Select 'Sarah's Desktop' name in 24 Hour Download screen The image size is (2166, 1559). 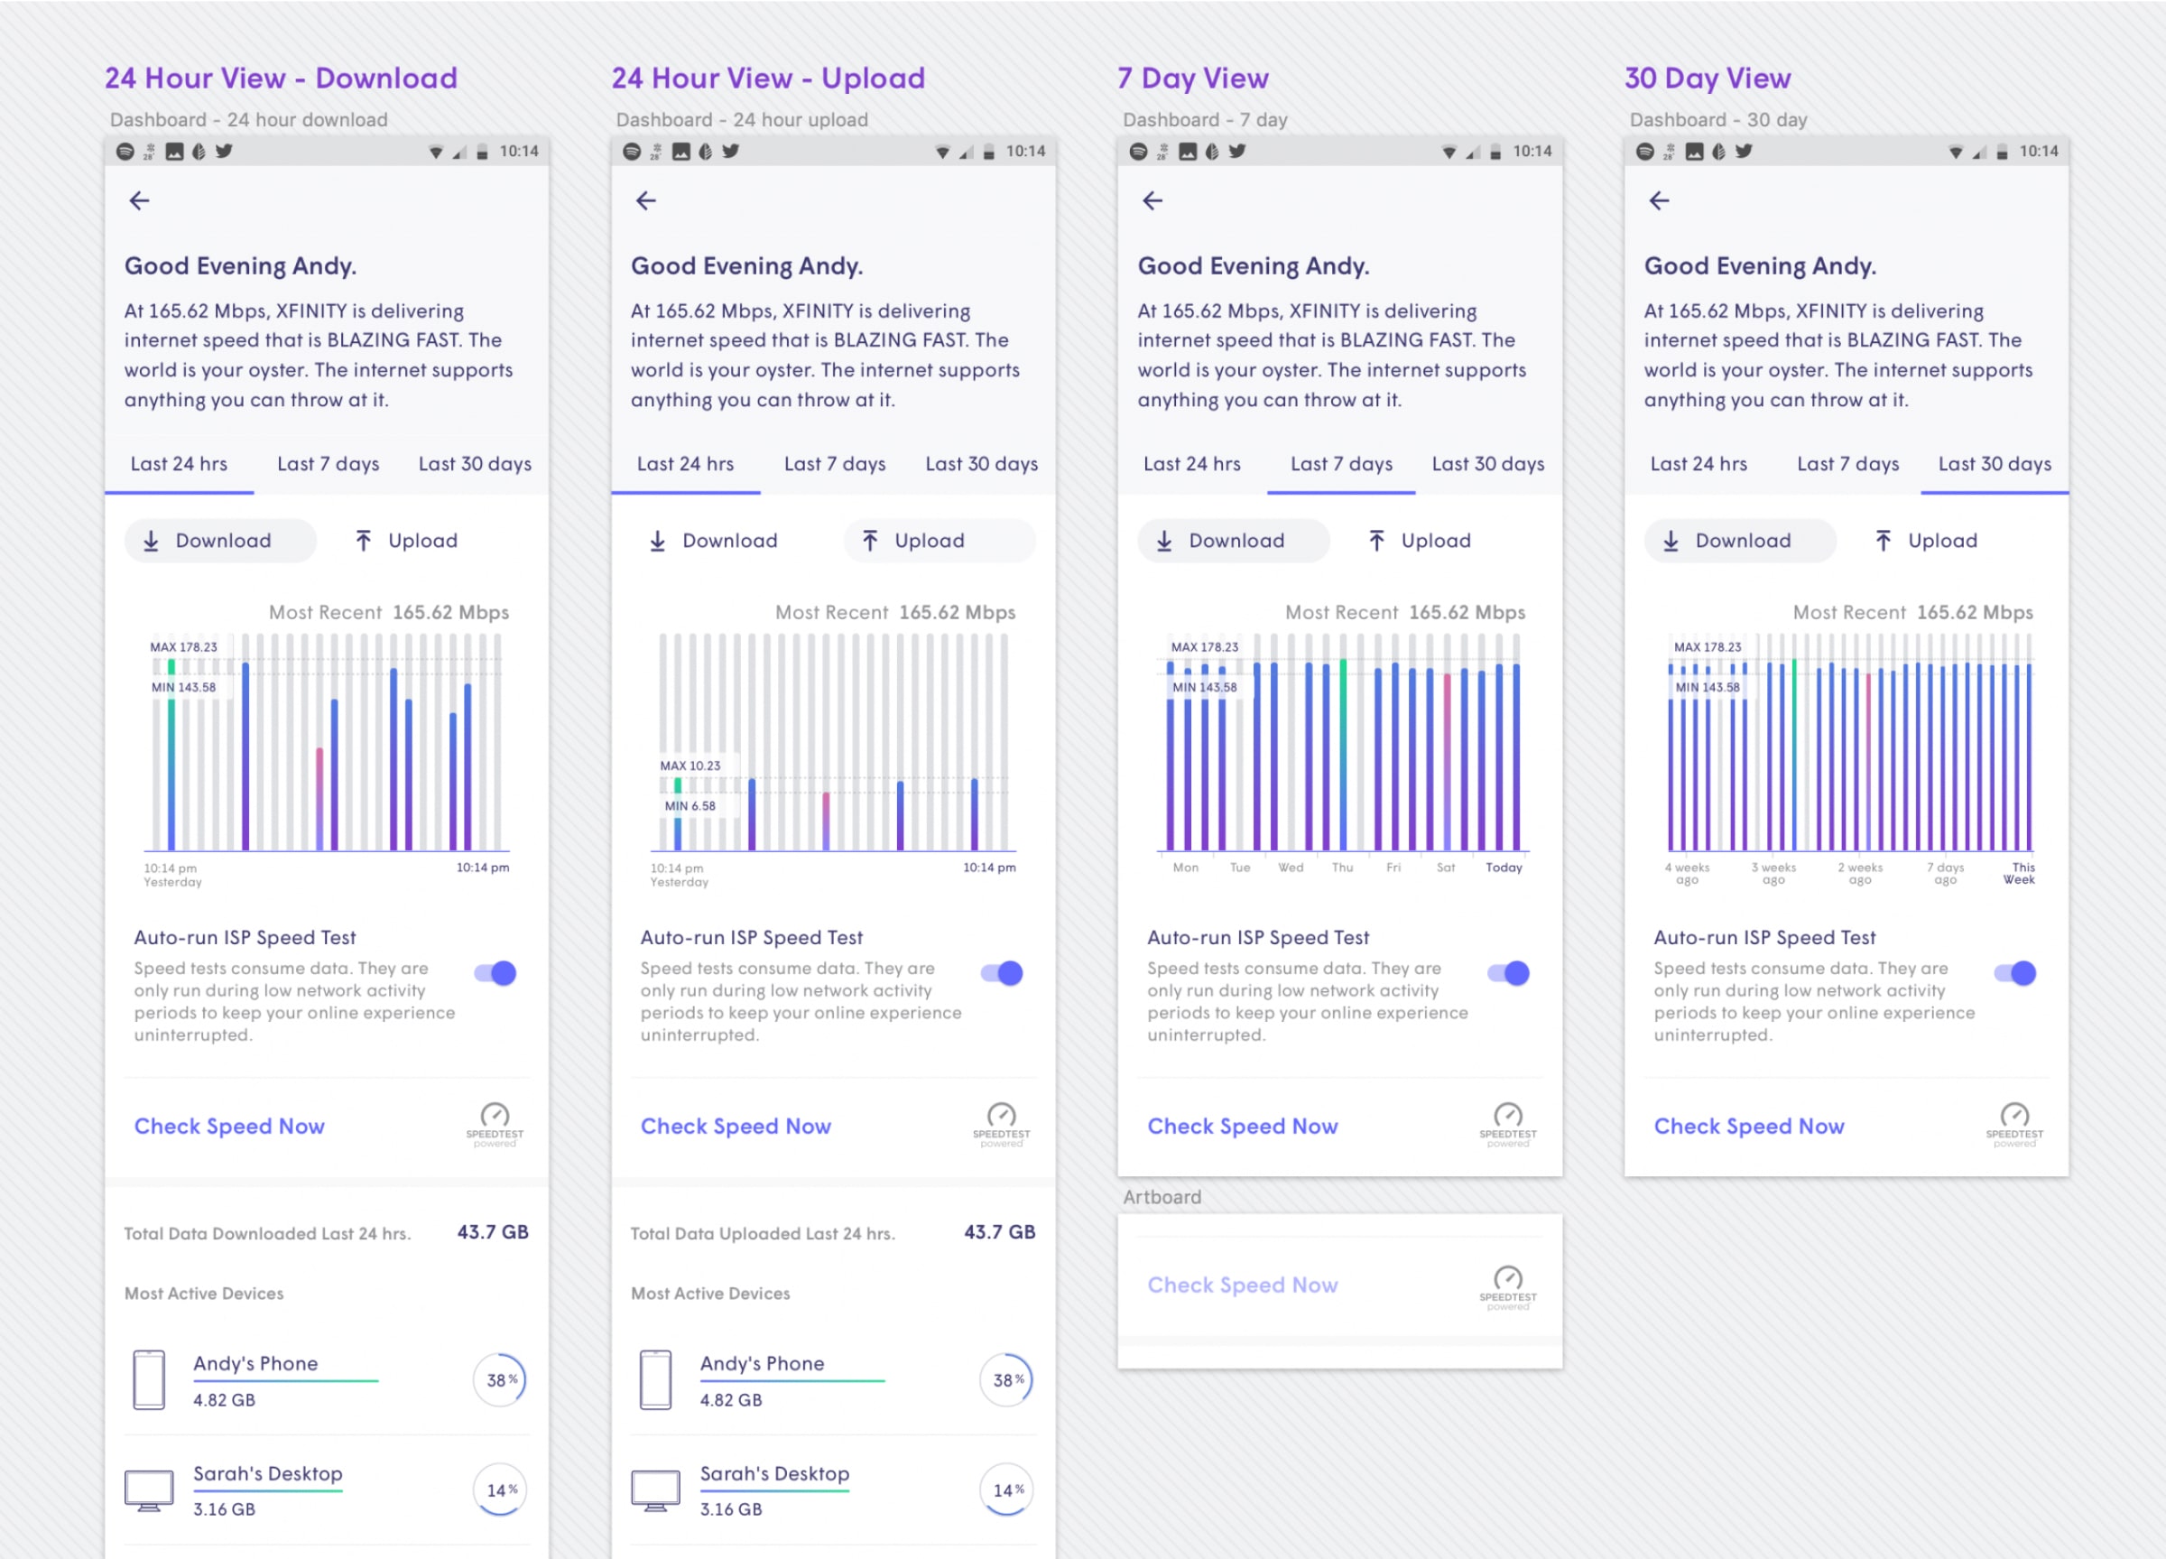point(267,1473)
